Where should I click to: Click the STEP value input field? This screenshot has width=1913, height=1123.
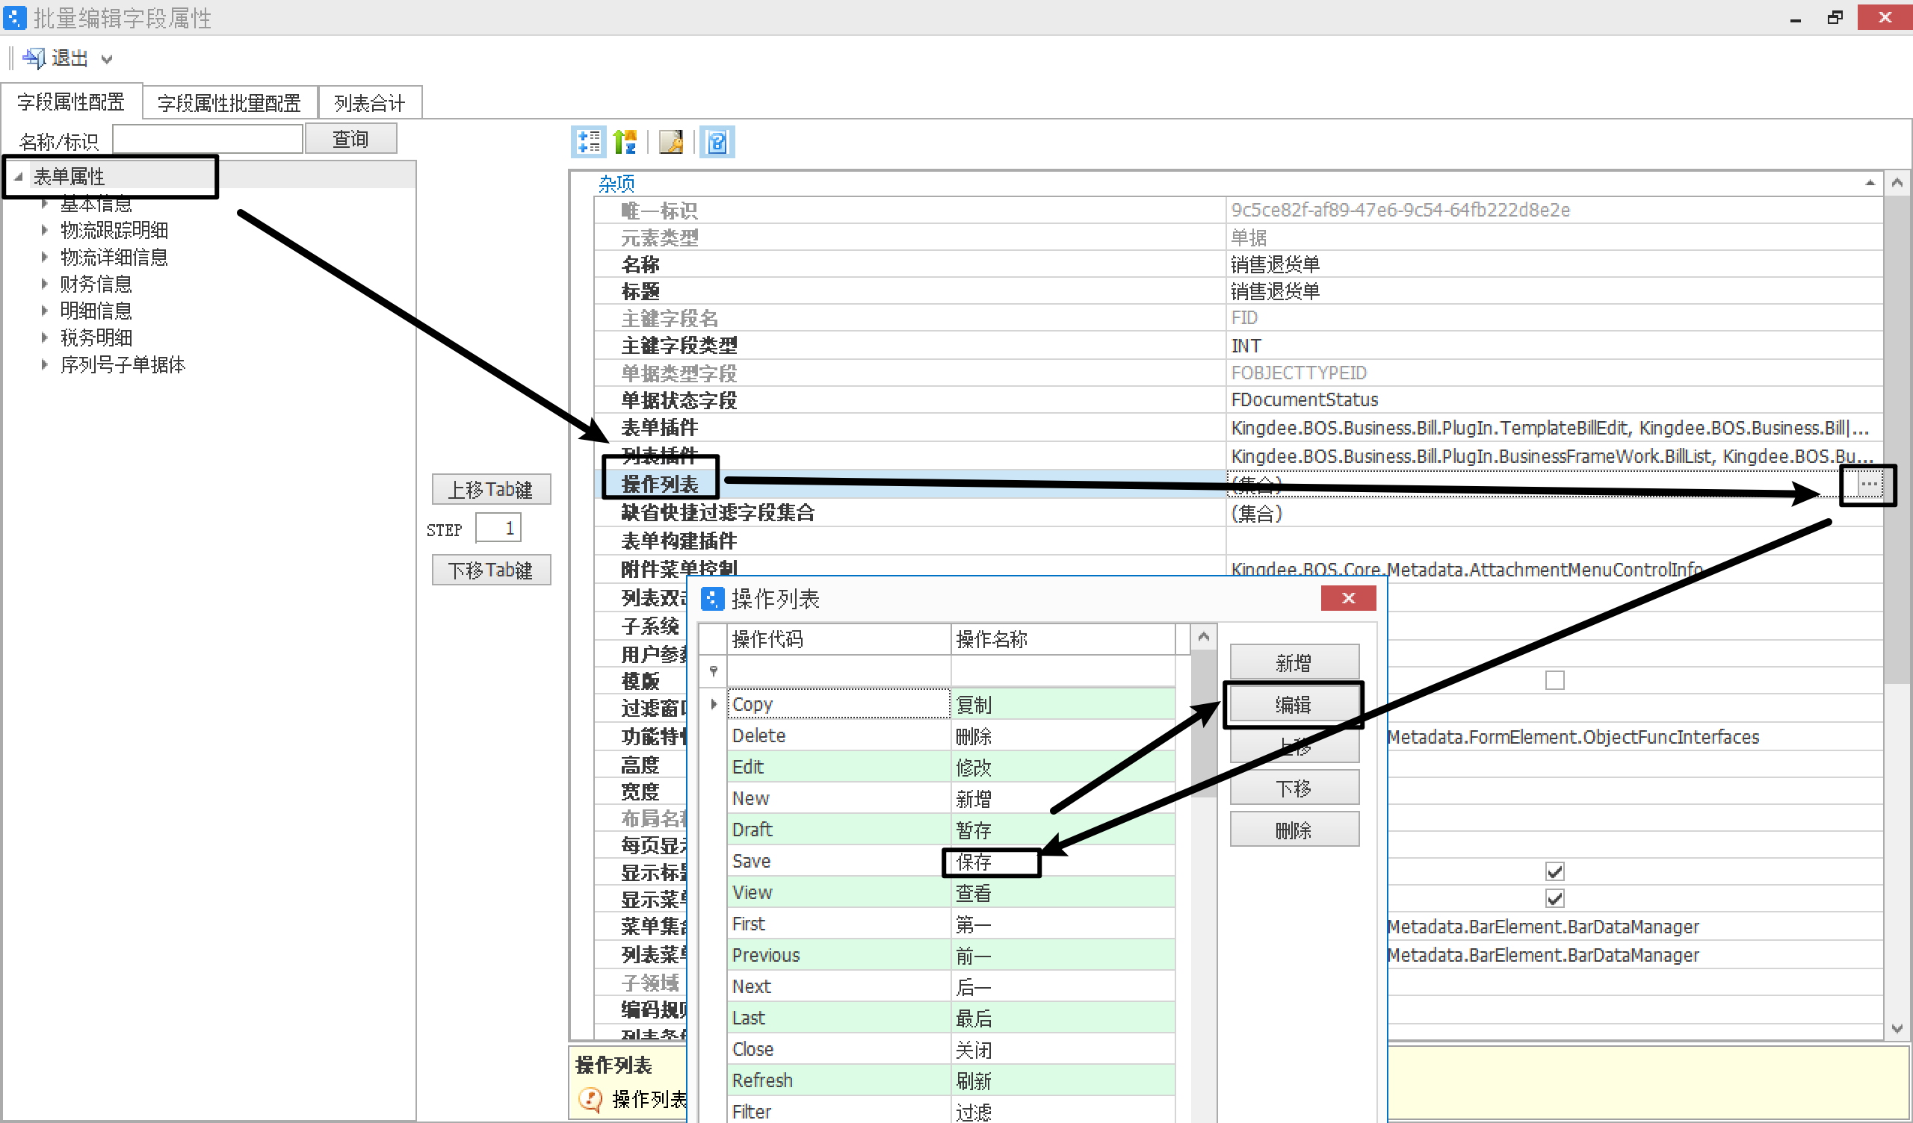pyautogui.click(x=498, y=528)
